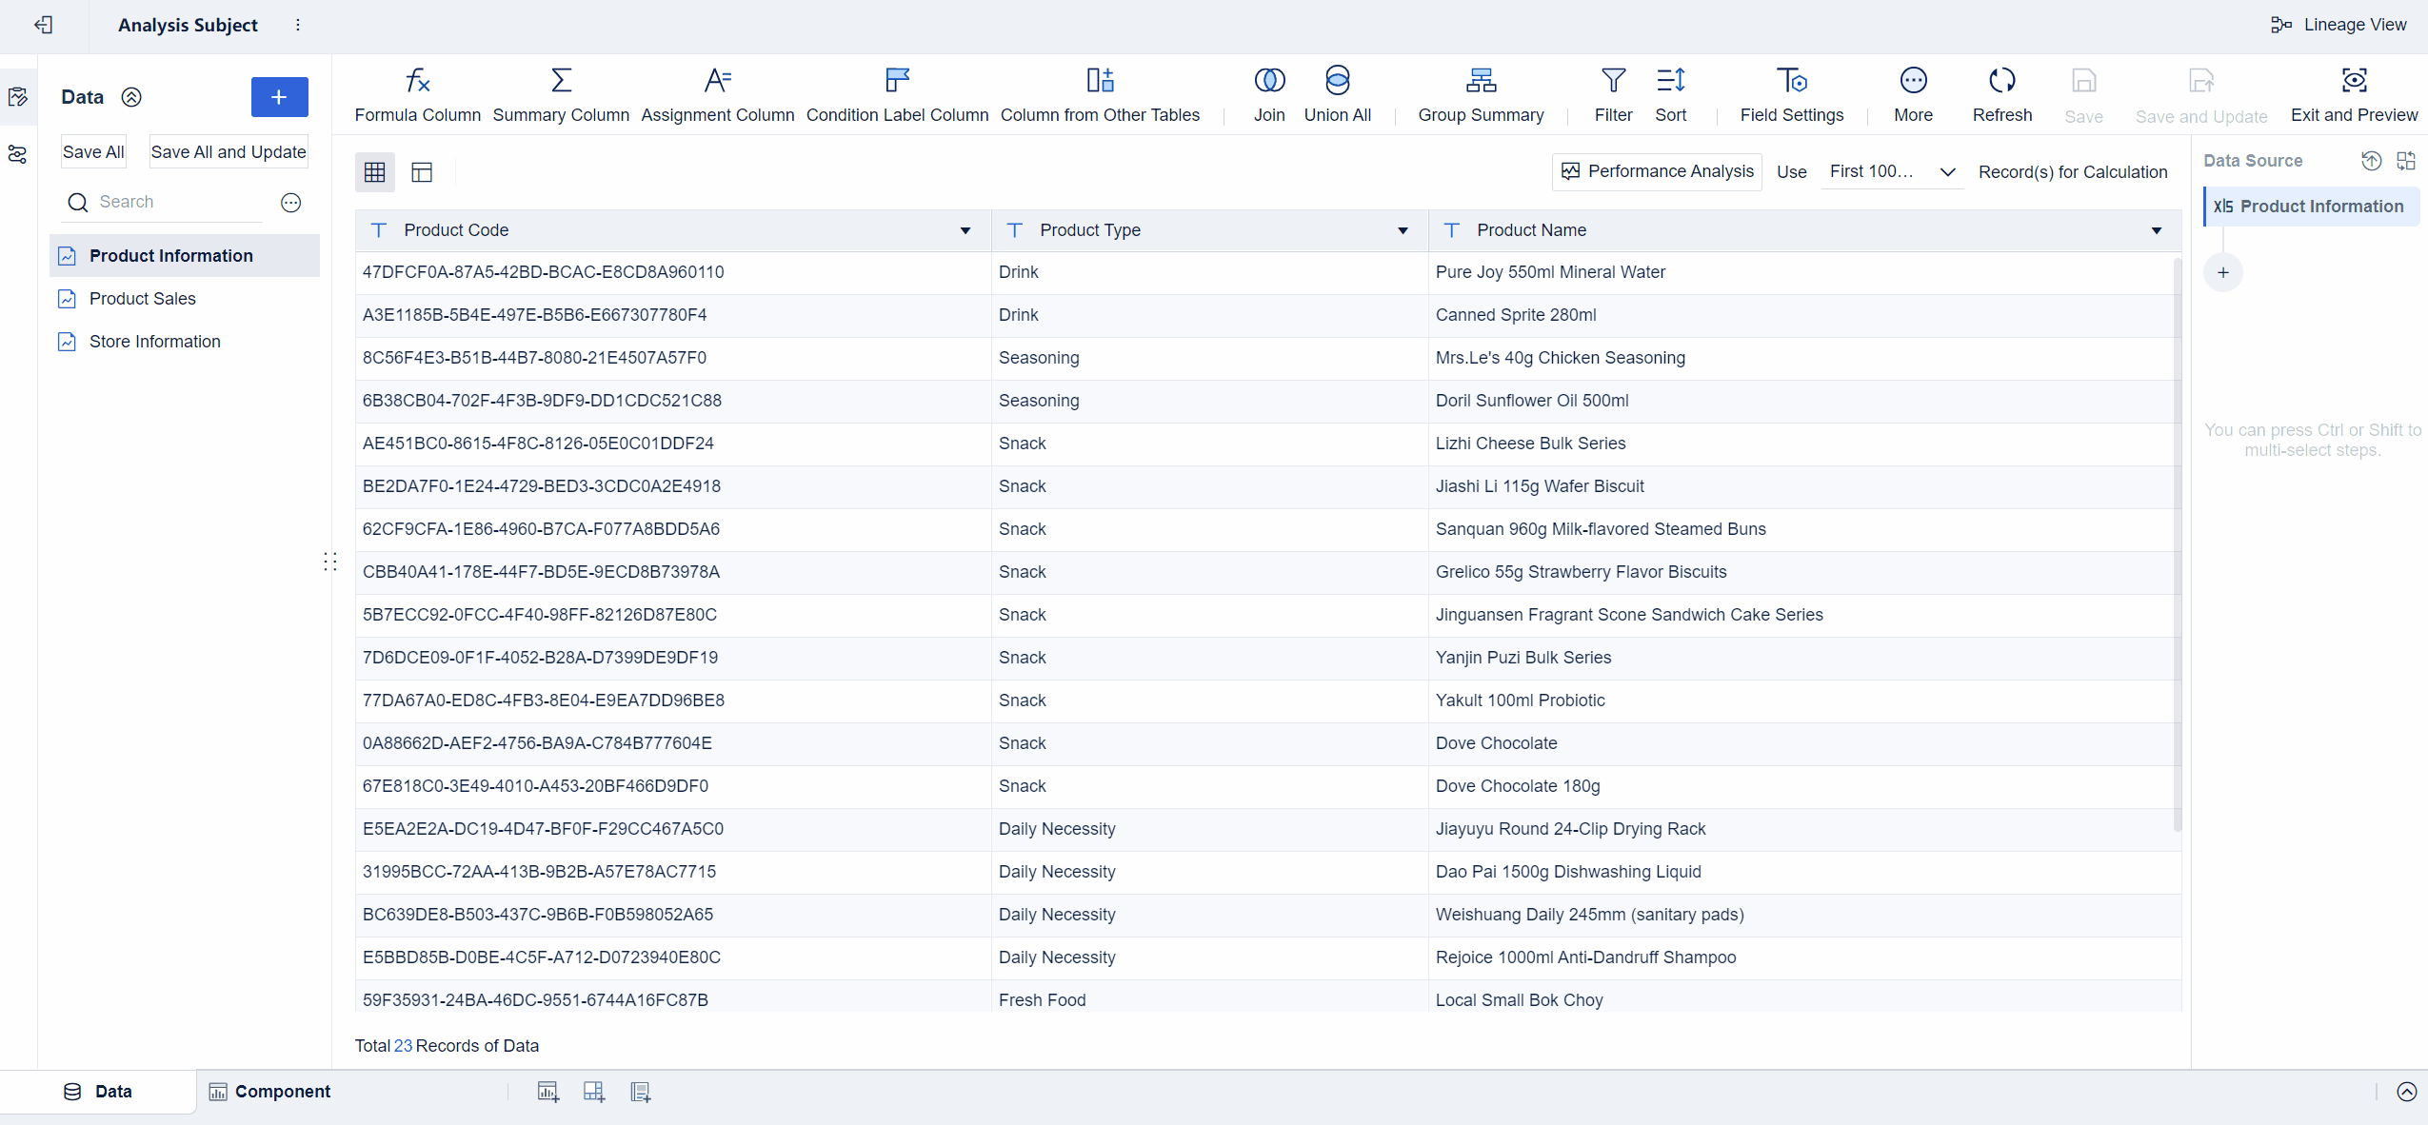Click Save All and Update
Viewport: 2428px width, 1125px height.
pyautogui.click(x=229, y=152)
